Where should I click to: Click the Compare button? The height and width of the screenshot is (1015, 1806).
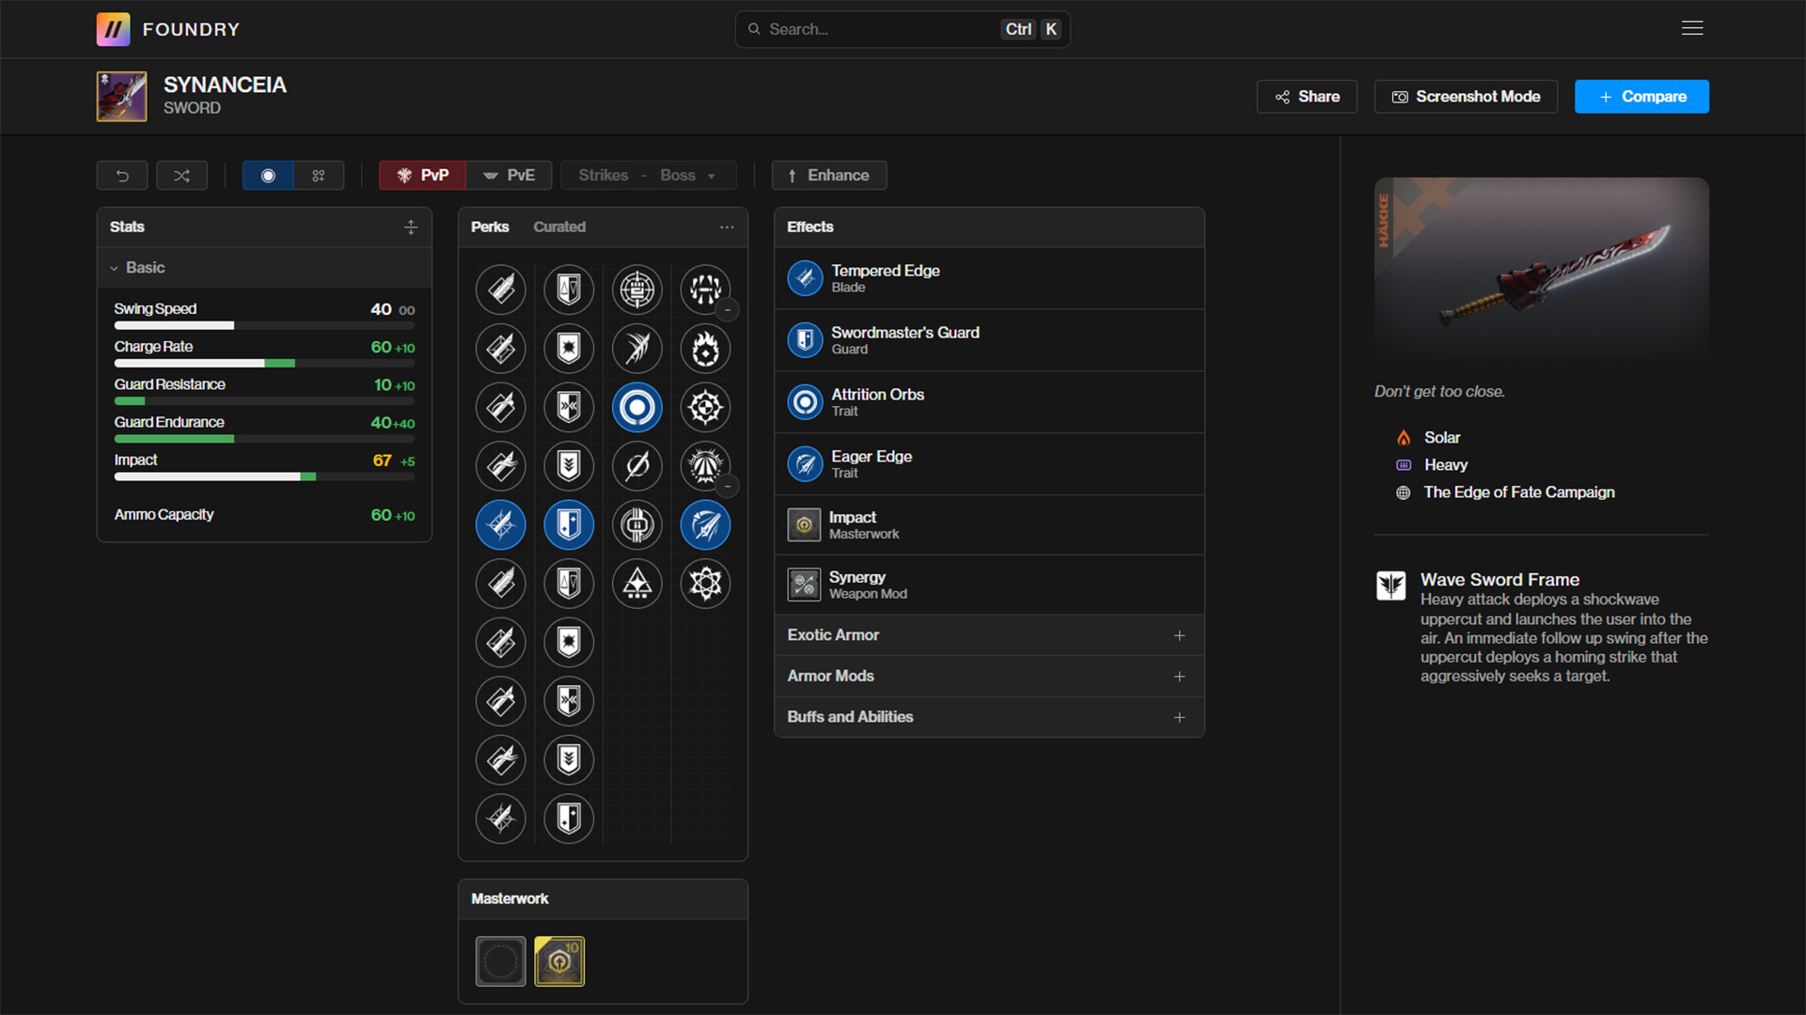click(1641, 97)
